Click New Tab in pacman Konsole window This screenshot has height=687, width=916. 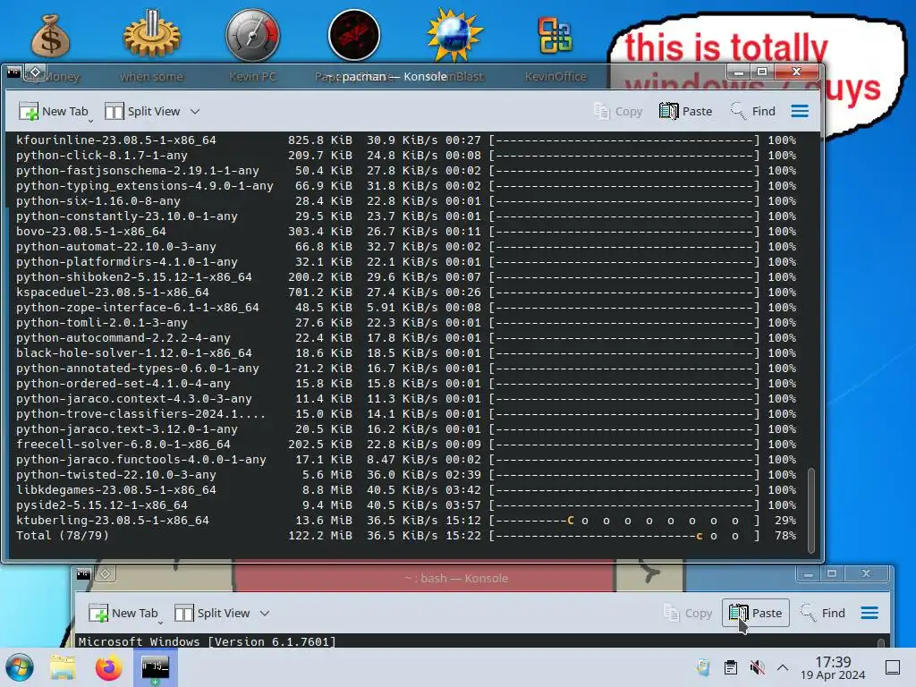(54, 111)
